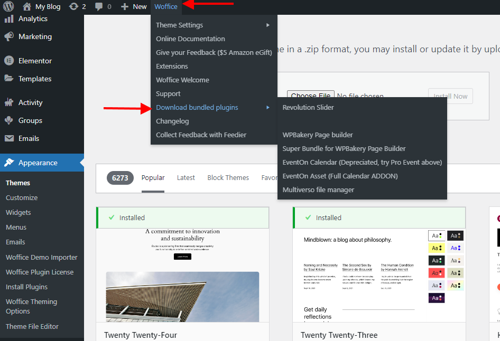Click the WordPress logo icon
Image resolution: width=500 pixels, height=341 pixels.
coord(8,7)
